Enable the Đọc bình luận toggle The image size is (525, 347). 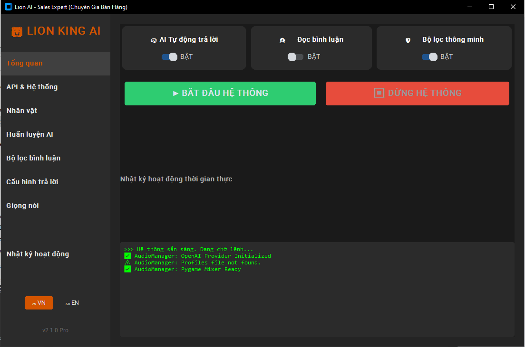295,57
